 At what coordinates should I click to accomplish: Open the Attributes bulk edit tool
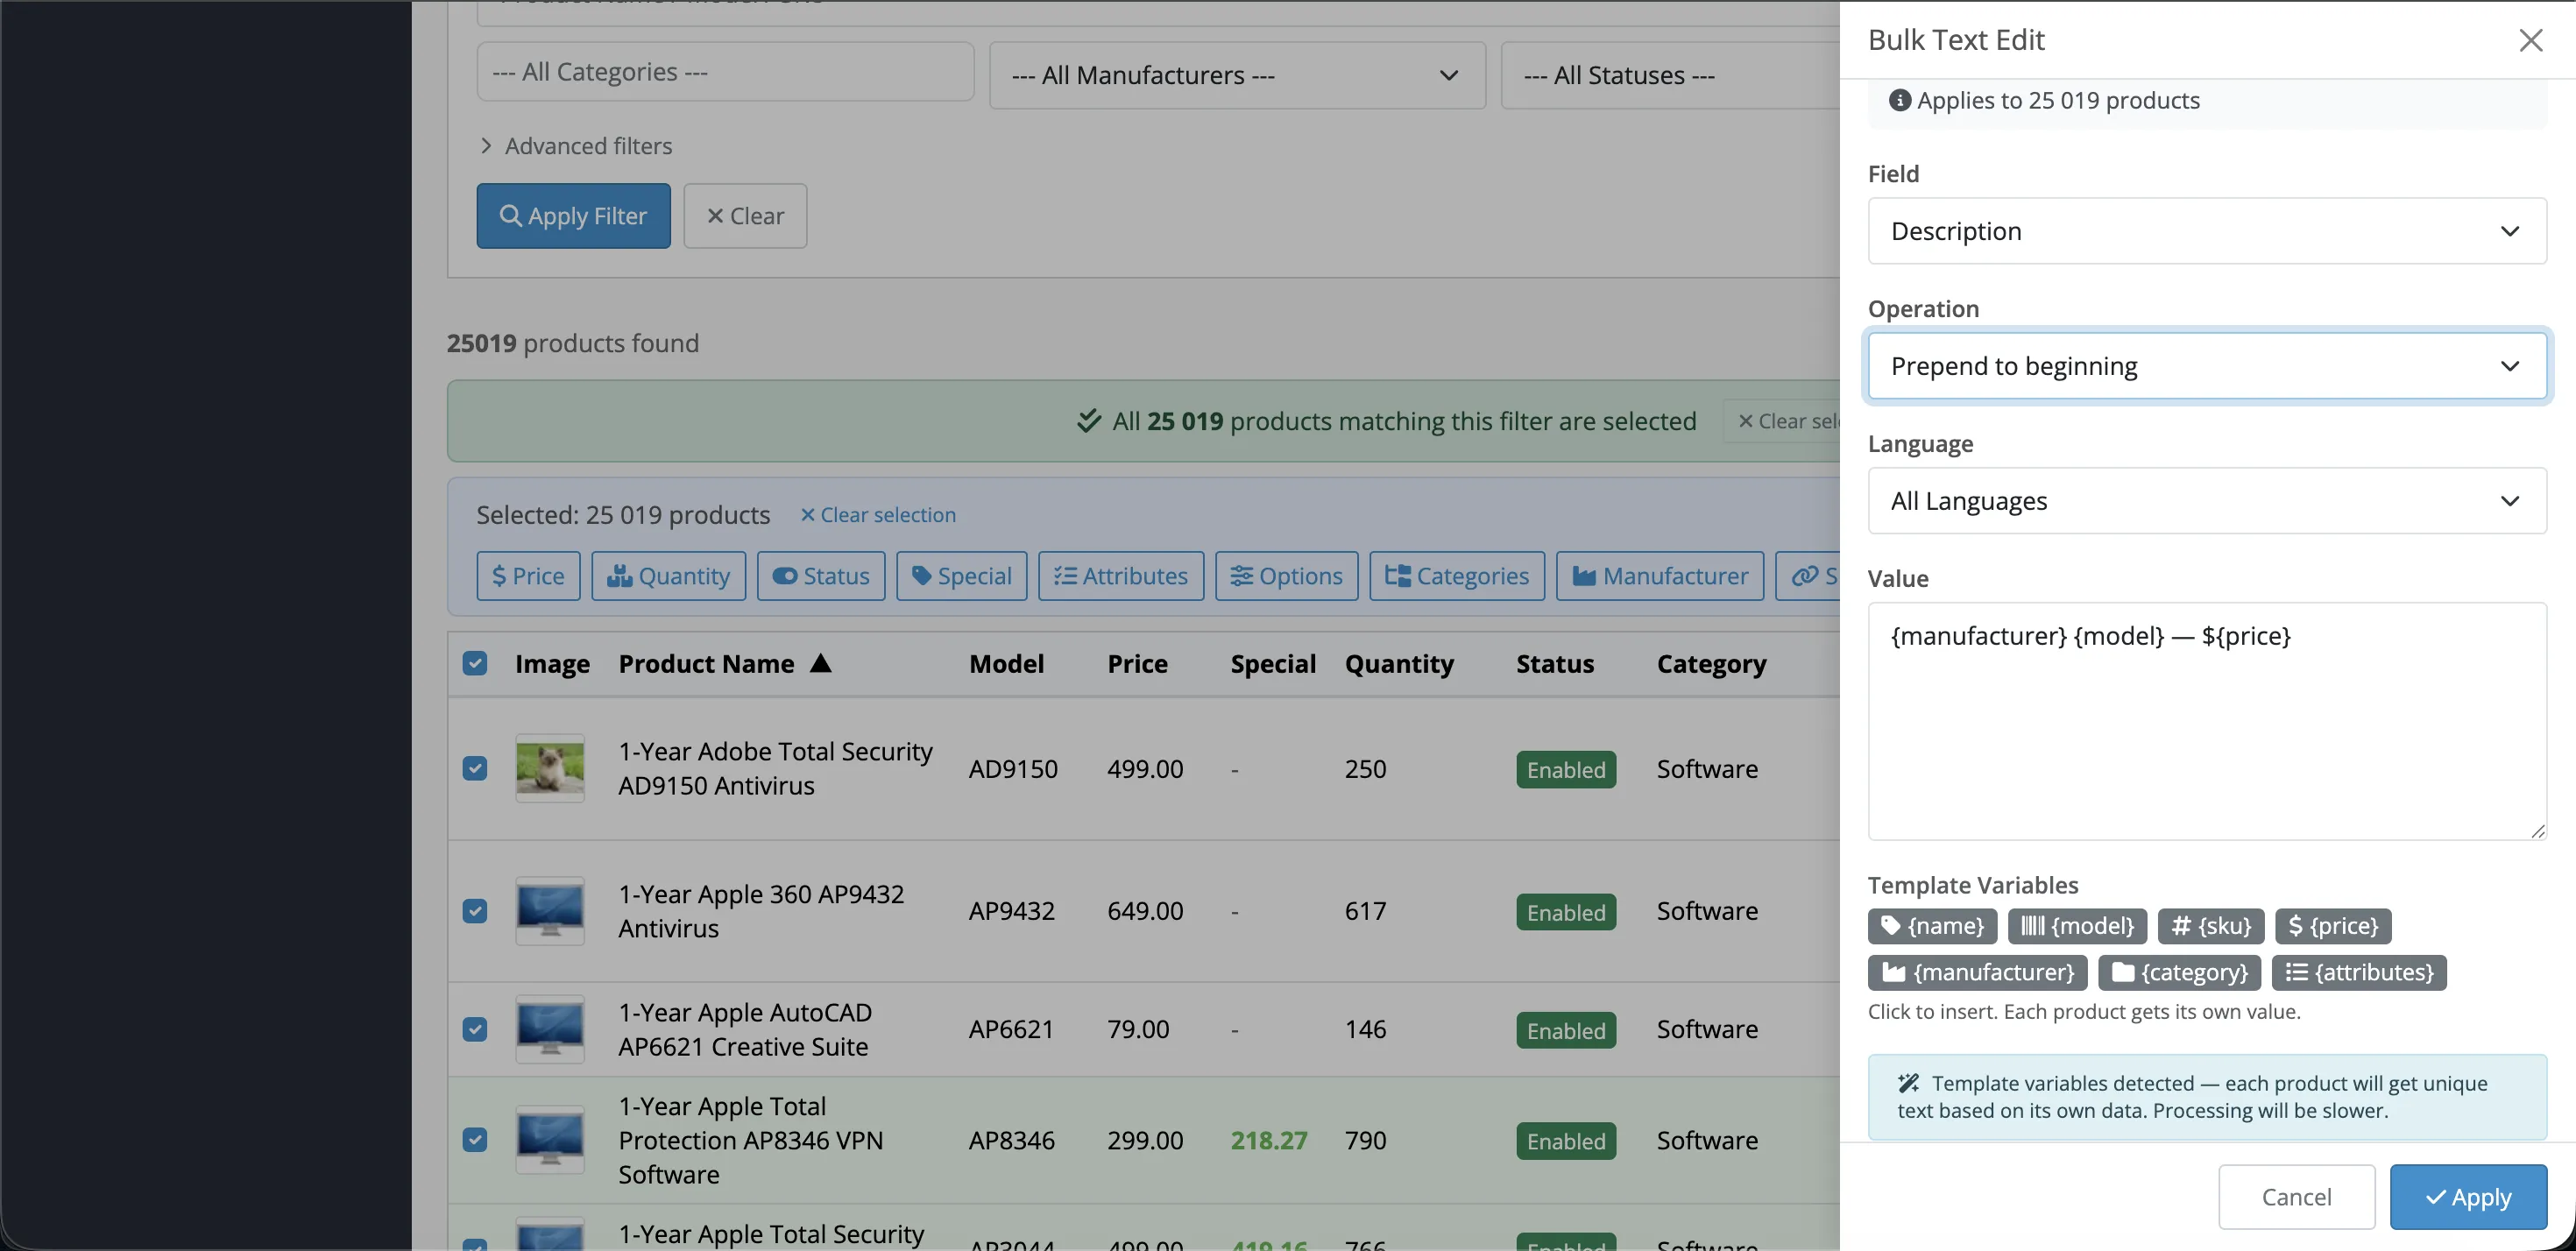(1121, 576)
